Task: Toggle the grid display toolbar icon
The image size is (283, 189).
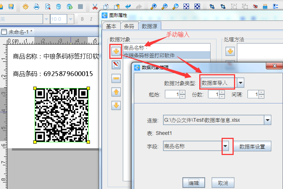Action: [80, 7]
